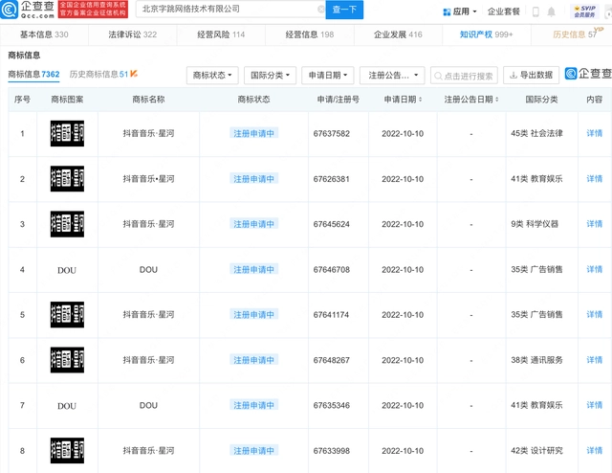
Task: Select 商标信息 7362 sub-tab
Action: (x=34, y=75)
